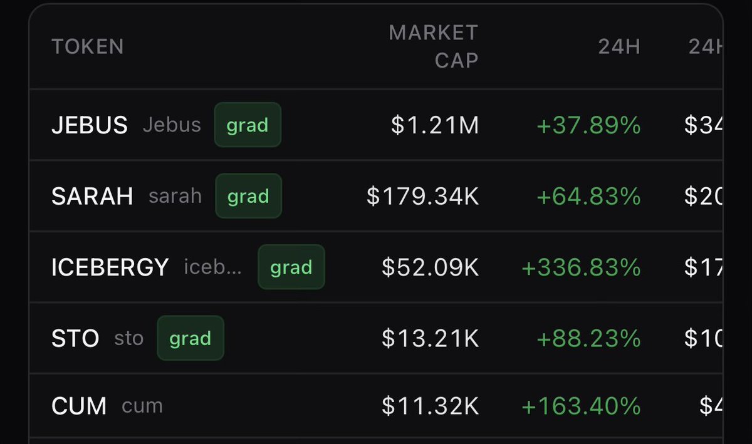Screen dimensions: 752x444
Task: Click the $179.34K market cap value
Action: 423,197
